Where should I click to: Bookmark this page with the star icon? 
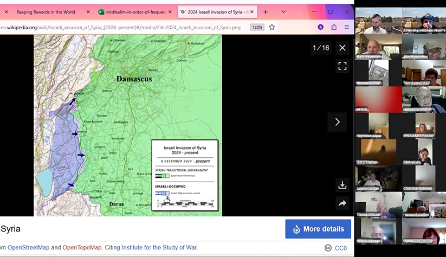(x=272, y=27)
